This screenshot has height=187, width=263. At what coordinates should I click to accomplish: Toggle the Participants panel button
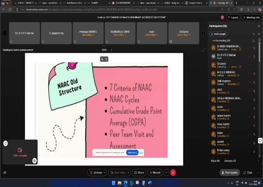pos(229,173)
